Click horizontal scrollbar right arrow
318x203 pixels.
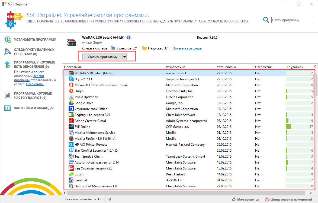pyautogui.click(x=311, y=193)
